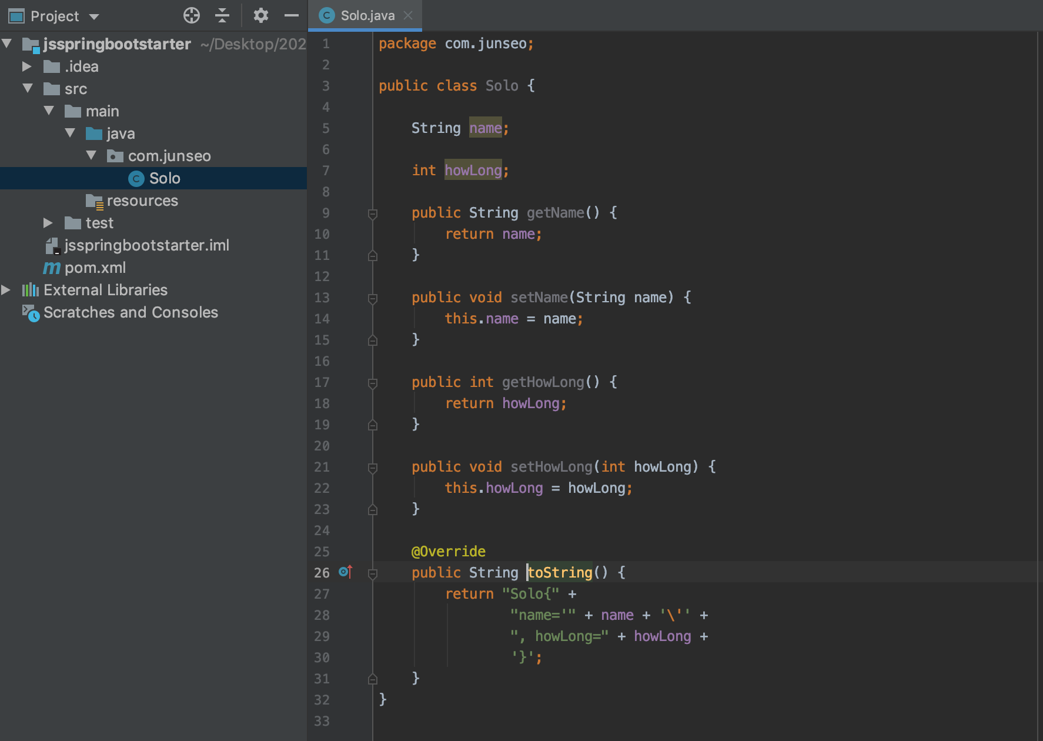Collapse the src folder
This screenshot has width=1043, height=741.
pos(28,89)
